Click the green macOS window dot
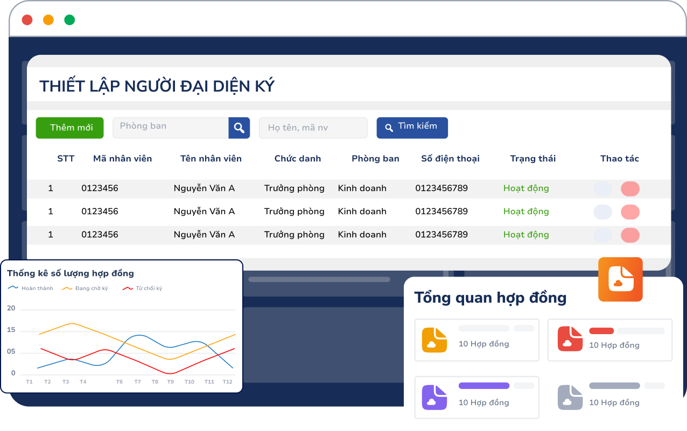687x431 pixels. coord(69,20)
